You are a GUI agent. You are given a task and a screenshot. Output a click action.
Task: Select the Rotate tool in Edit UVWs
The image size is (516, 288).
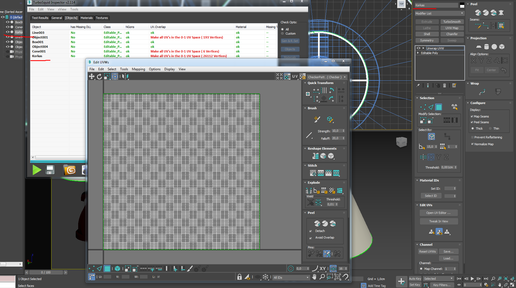point(99,77)
